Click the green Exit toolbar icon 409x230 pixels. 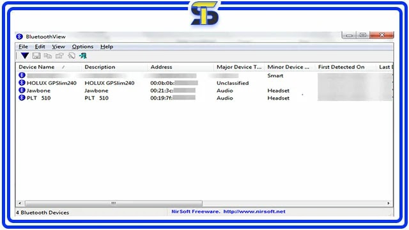click(83, 56)
